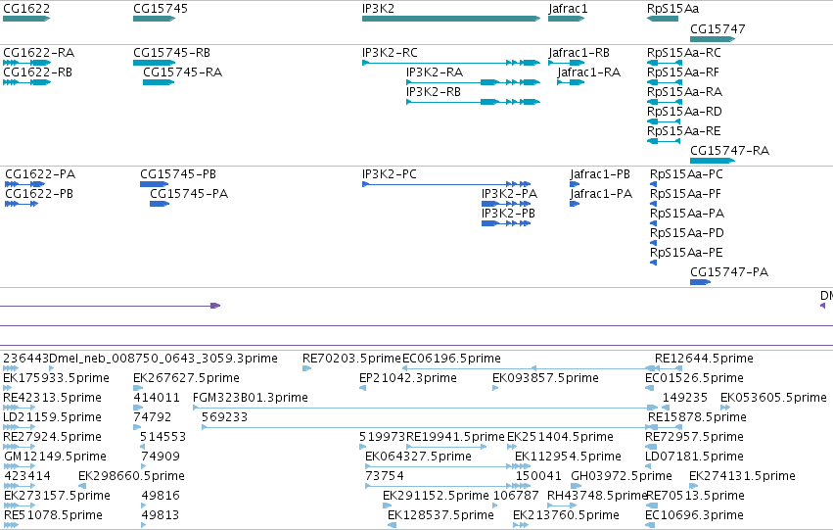This screenshot has width=833, height=530.
Task: Select protein CG15745-PB
Action: (x=178, y=174)
